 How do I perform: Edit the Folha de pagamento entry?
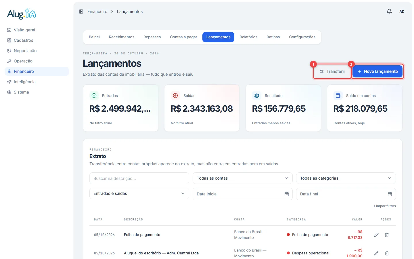[x=376, y=235]
